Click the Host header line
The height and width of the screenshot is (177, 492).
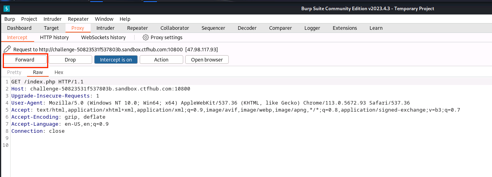click(x=101, y=88)
